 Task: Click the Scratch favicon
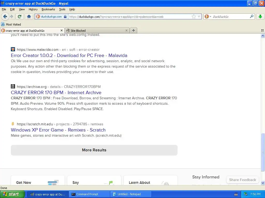[x=13, y=124]
